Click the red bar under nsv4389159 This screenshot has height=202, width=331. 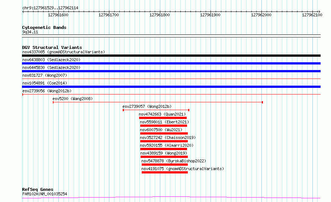164,157
